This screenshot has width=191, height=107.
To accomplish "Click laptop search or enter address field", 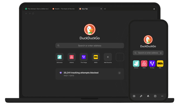I will pos(90,46).
